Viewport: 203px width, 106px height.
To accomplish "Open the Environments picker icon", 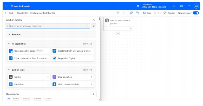I will click(x=138, y=6).
